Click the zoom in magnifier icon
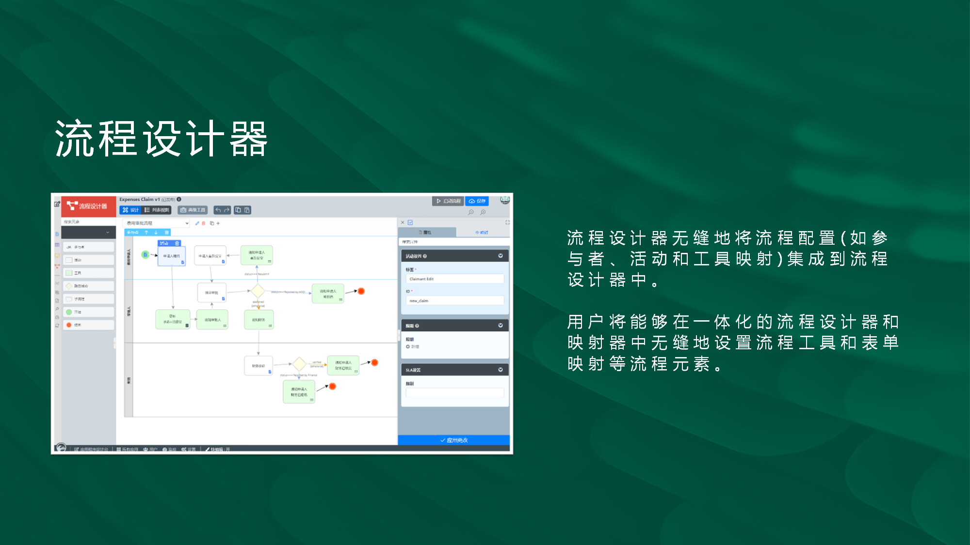The width and height of the screenshot is (970, 545). 483,212
